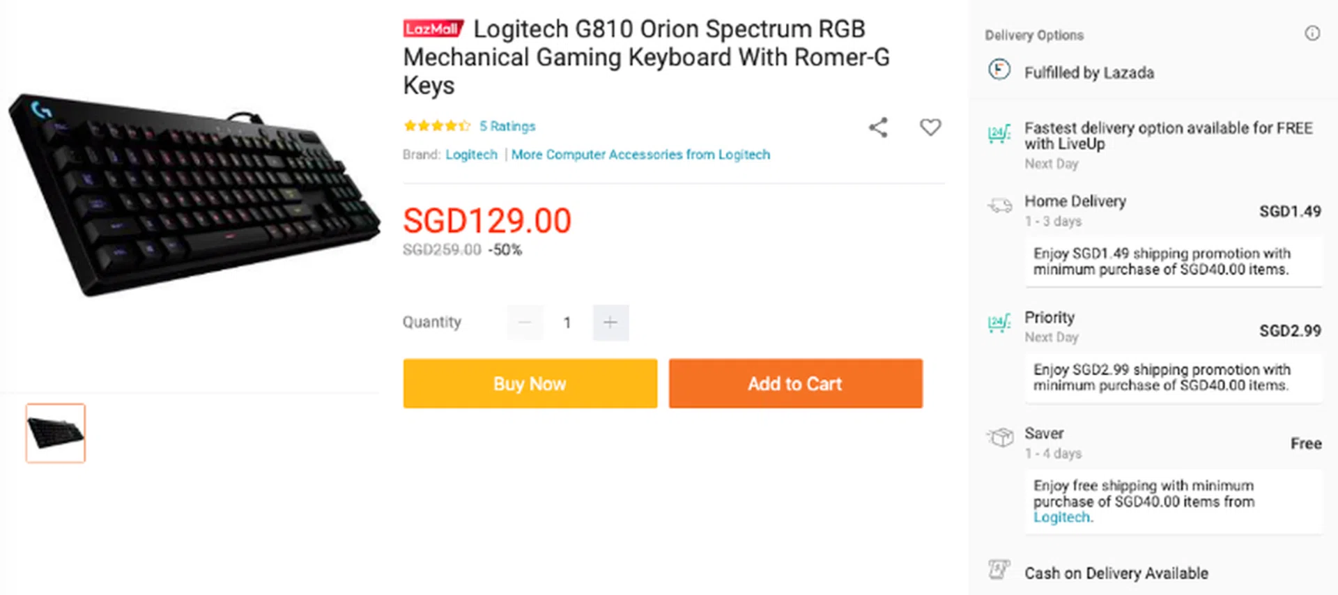Click the Cash on Delivery icon
This screenshot has width=1338, height=595.
pyautogui.click(x=999, y=570)
